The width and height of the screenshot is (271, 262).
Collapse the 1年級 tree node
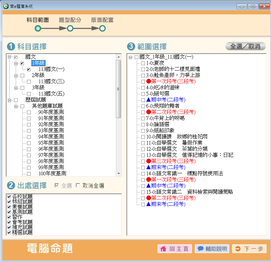[16, 63]
